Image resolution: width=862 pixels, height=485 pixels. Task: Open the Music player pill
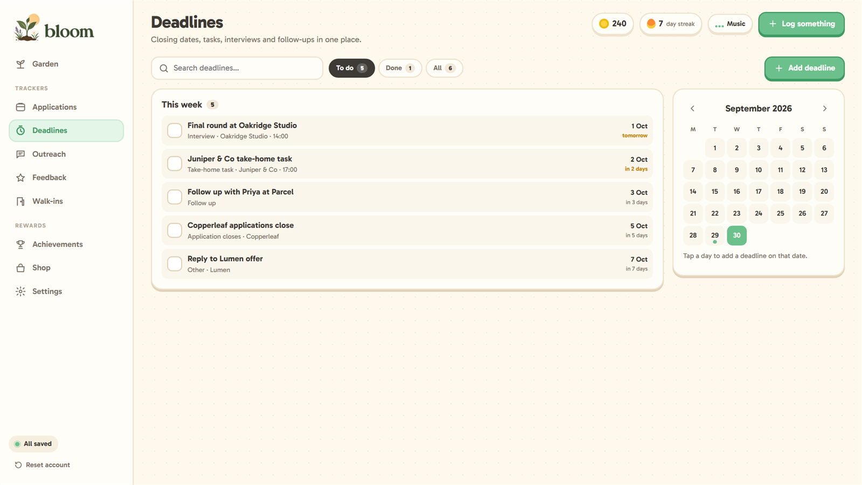point(730,24)
